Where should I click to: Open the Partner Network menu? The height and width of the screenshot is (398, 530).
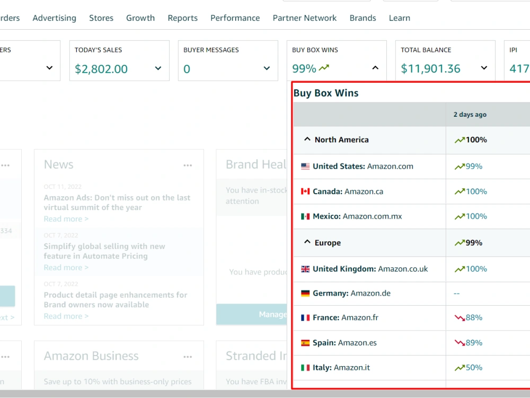[x=305, y=18]
